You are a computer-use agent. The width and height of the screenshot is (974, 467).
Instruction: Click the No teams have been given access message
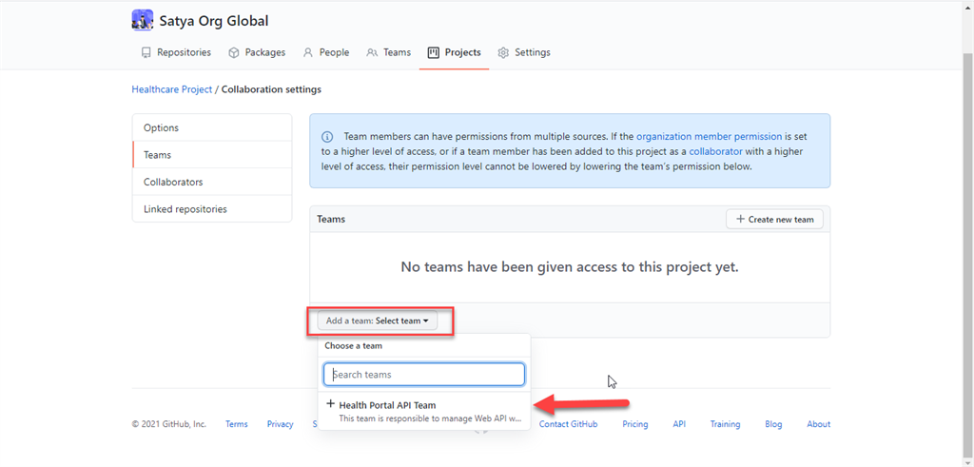coord(570,267)
